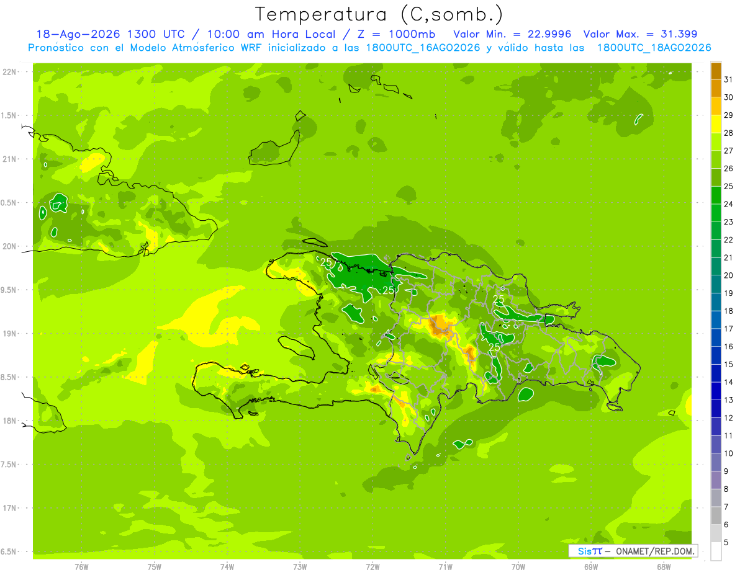This screenshot has height=575, width=745.
Task: Click the legend value 5
Action: [x=726, y=543]
